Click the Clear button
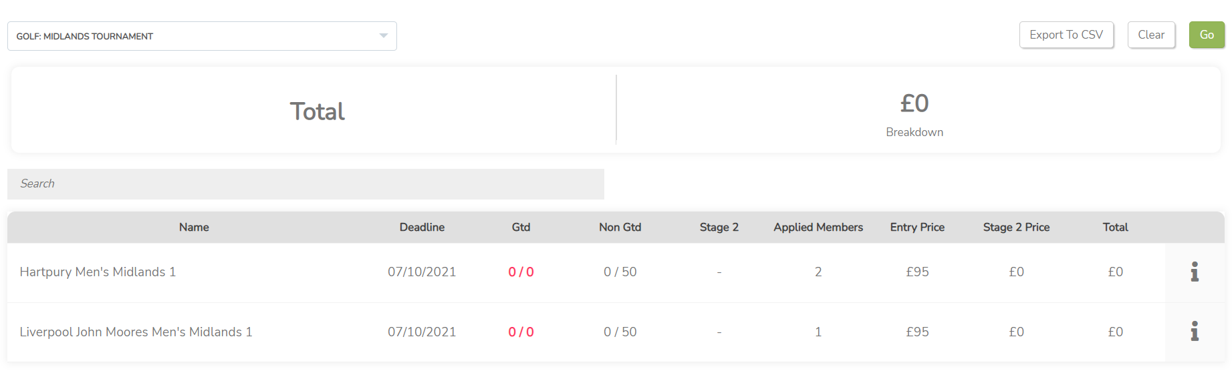 (x=1151, y=35)
